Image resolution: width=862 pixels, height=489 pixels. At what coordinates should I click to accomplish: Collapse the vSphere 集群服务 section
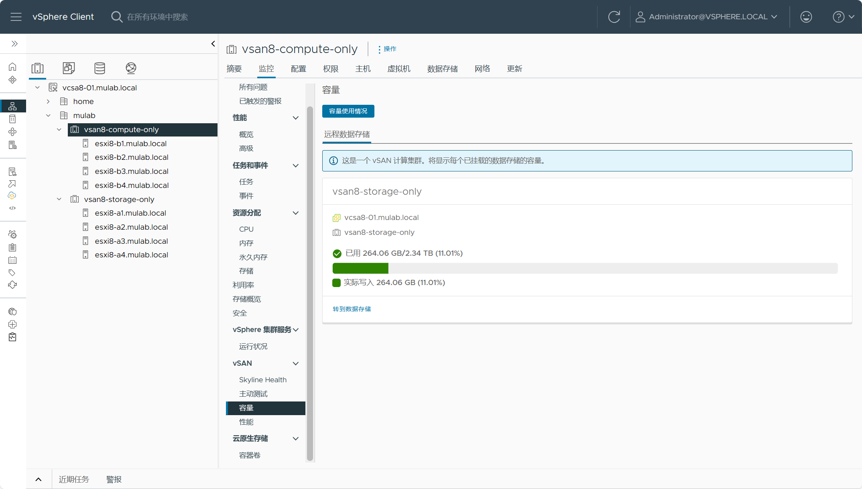pos(296,330)
